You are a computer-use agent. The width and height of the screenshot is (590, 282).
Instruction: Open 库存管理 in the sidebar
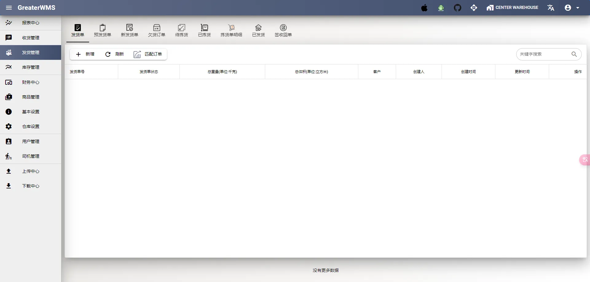coord(31,67)
